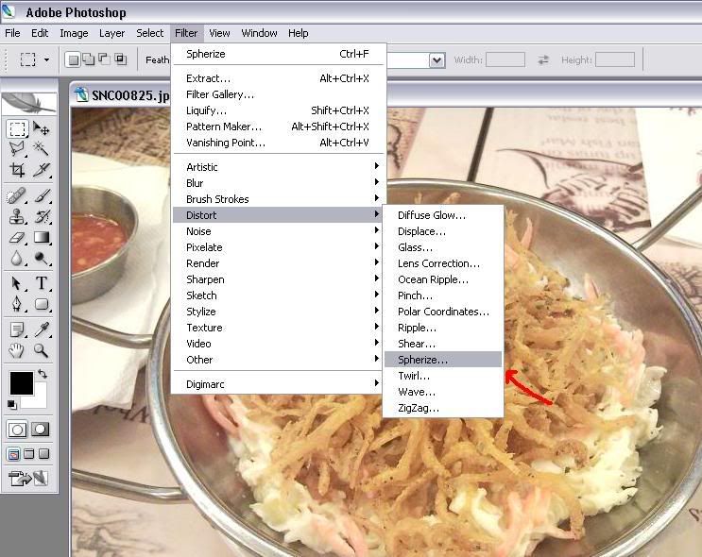Select the Zoom magnifier tool
Screen dimensions: 702x557
click(42, 351)
